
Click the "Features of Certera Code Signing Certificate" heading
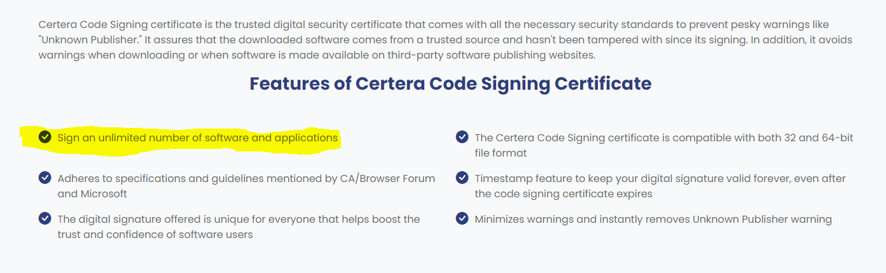pos(450,83)
